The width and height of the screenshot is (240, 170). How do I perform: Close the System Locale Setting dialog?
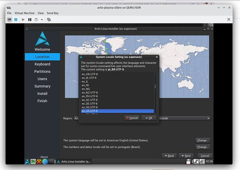pyautogui.click(x=157, y=57)
